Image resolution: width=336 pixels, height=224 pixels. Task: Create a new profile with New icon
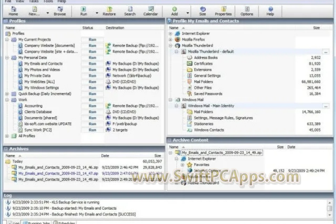(x=34, y=11)
